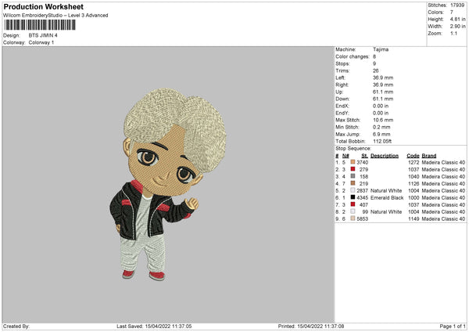
Task: Click the N# column header
Action: pos(345,156)
